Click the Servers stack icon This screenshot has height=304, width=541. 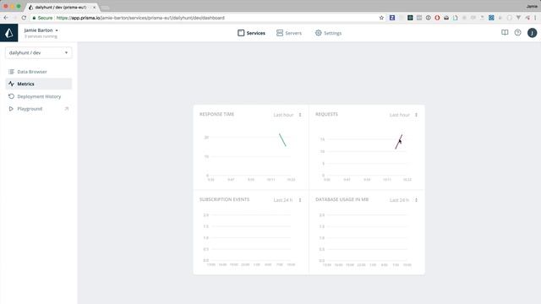[280, 33]
